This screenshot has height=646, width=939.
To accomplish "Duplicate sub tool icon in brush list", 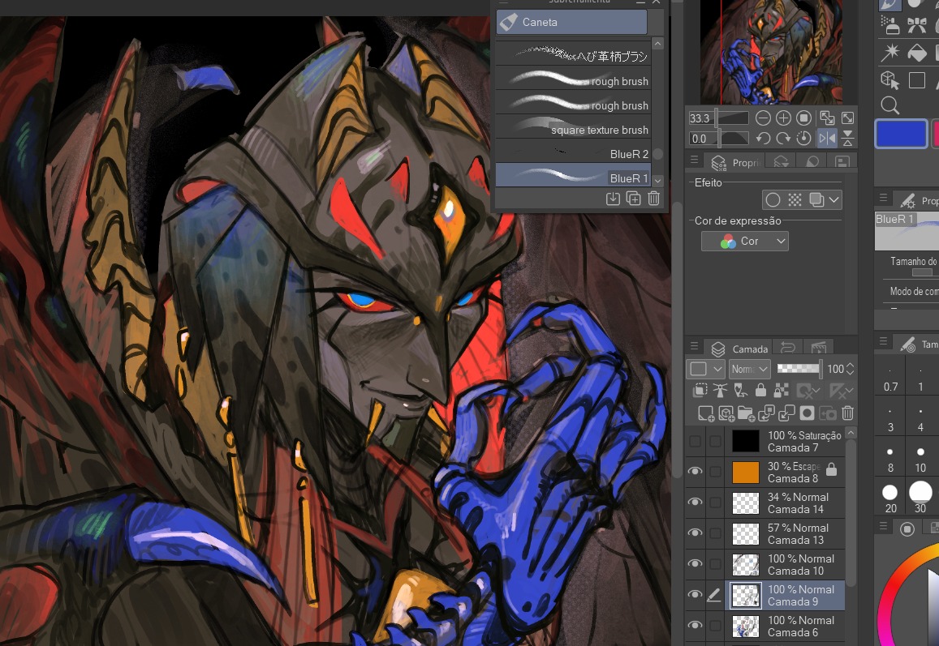I will [x=634, y=198].
